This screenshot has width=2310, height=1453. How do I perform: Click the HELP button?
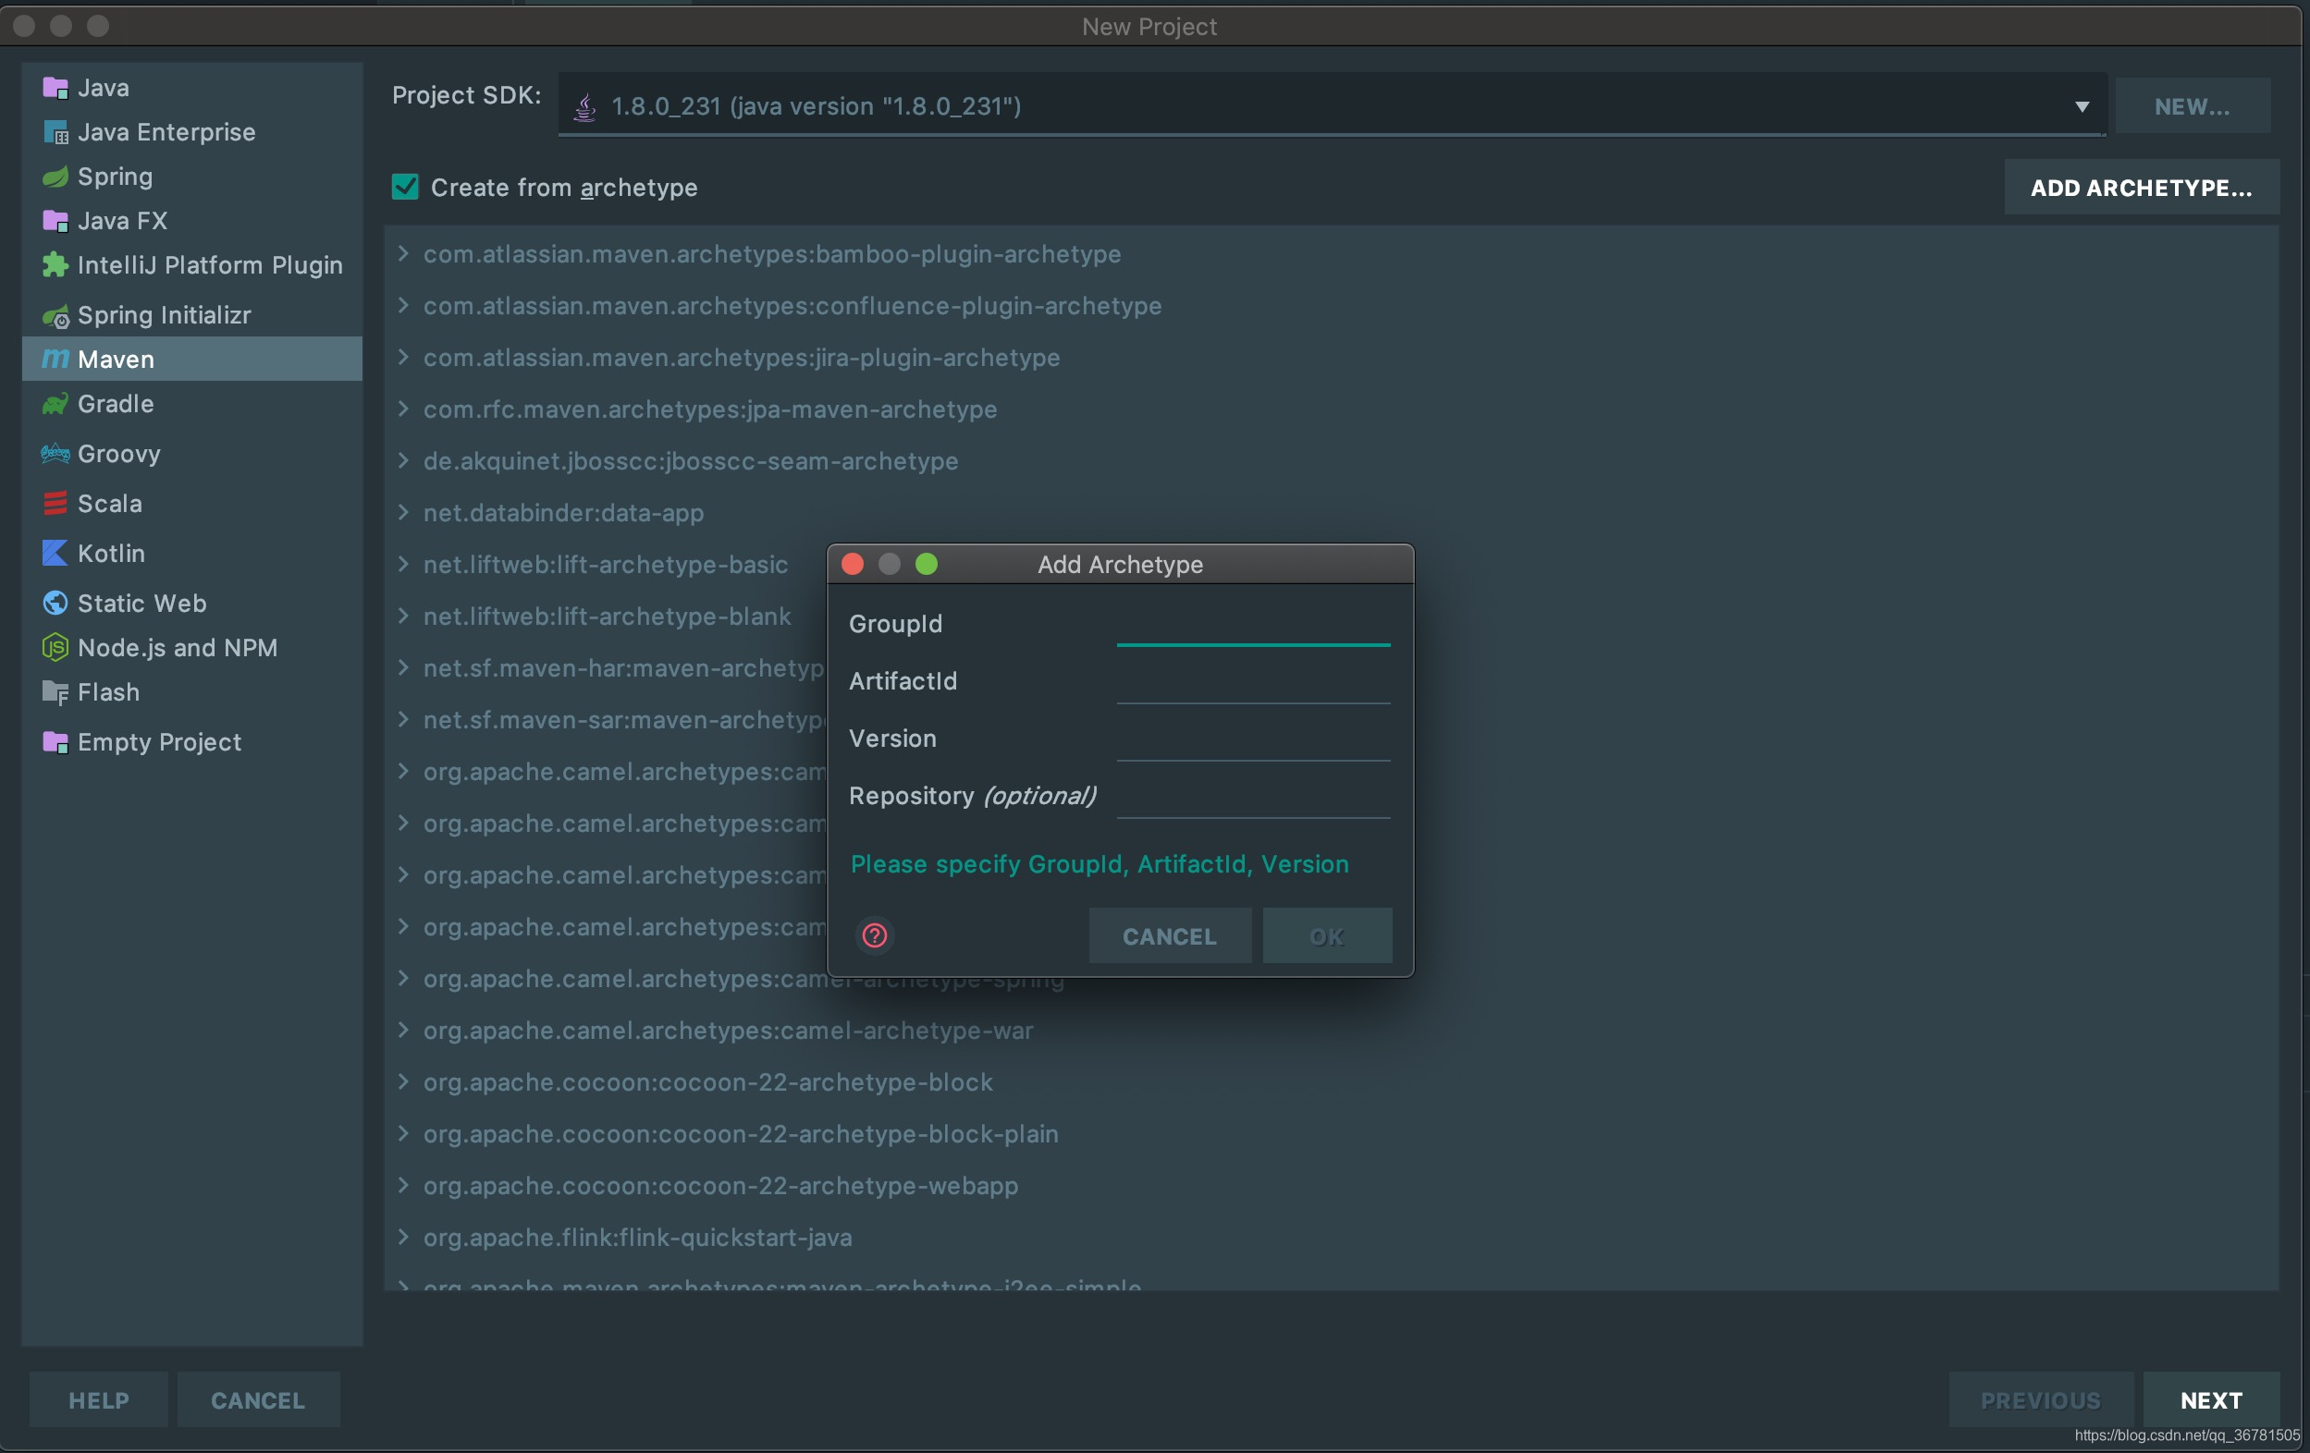pos(99,1400)
